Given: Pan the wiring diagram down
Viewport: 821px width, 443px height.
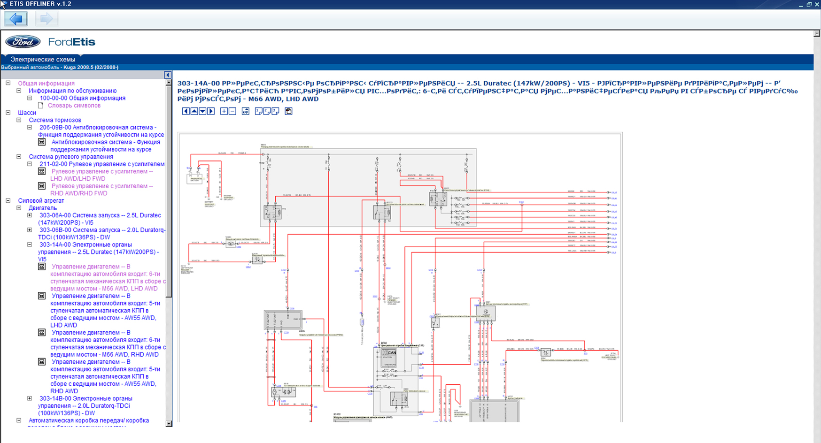Looking at the screenshot, I should pos(202,111).
